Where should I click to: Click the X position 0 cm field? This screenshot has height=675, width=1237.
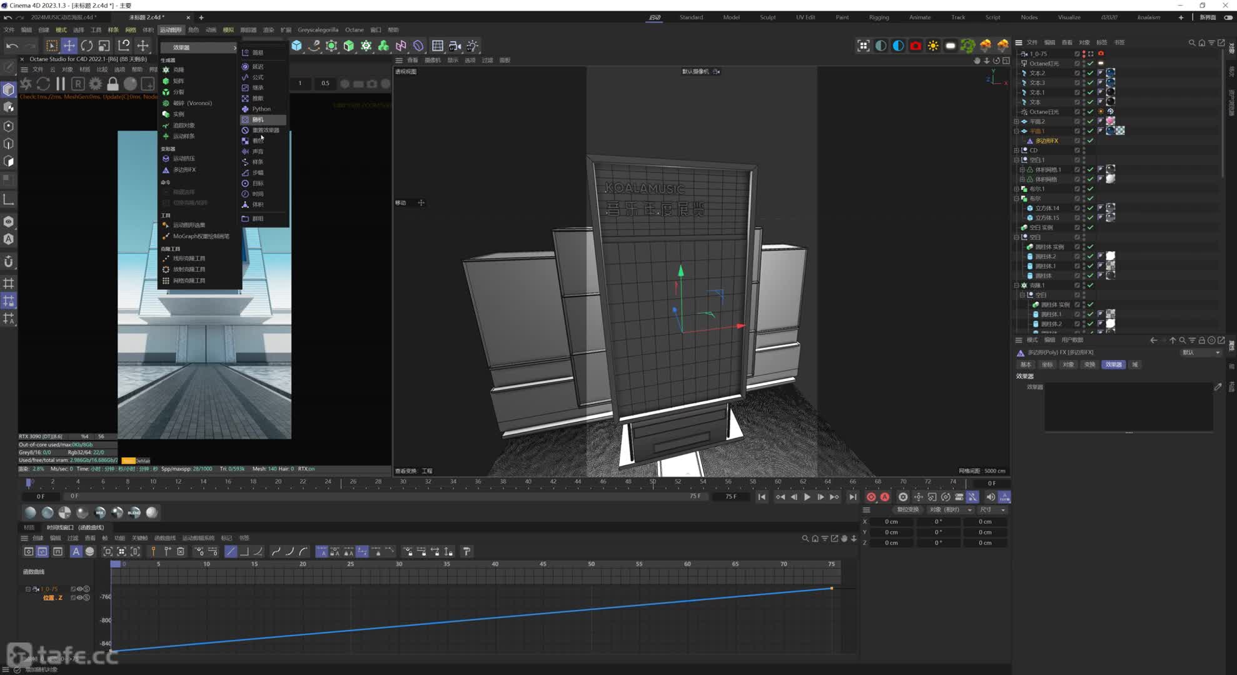pos(891,521)
